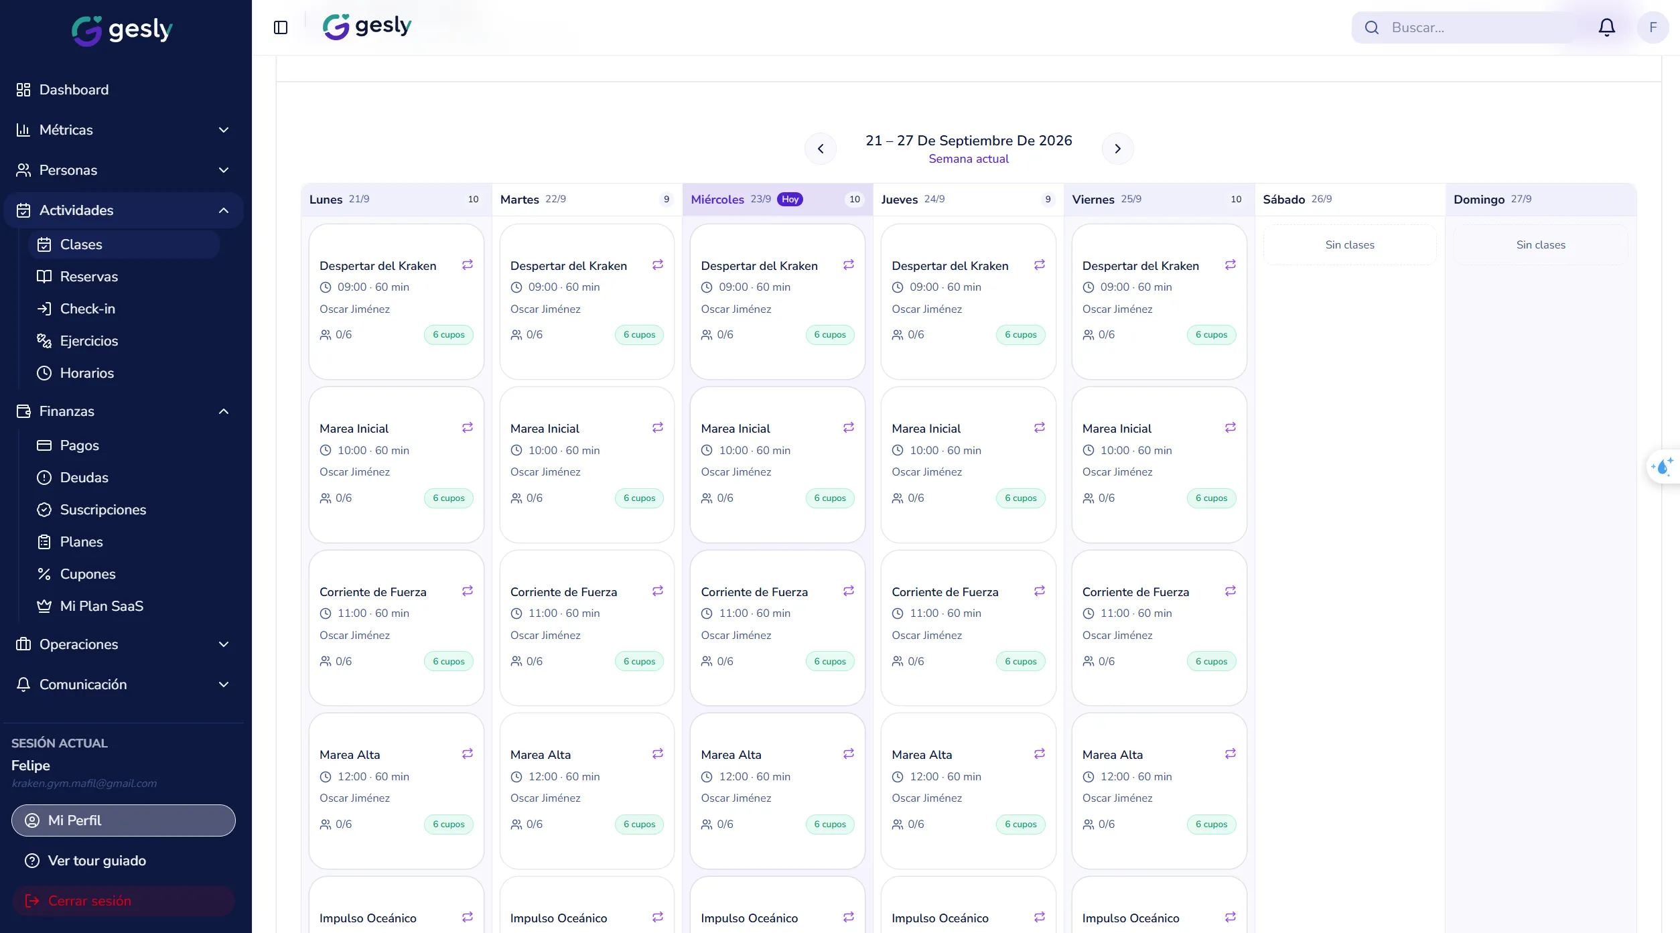
Task: Open Viernes Corriente de Fuerza class card
Action: [x=1159, y=628]
